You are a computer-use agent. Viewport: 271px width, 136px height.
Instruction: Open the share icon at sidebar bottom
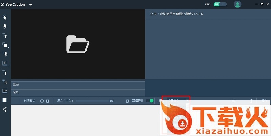(5, 109)
